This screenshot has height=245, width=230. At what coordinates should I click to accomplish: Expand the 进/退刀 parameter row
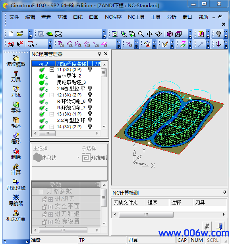click(50, 199)
